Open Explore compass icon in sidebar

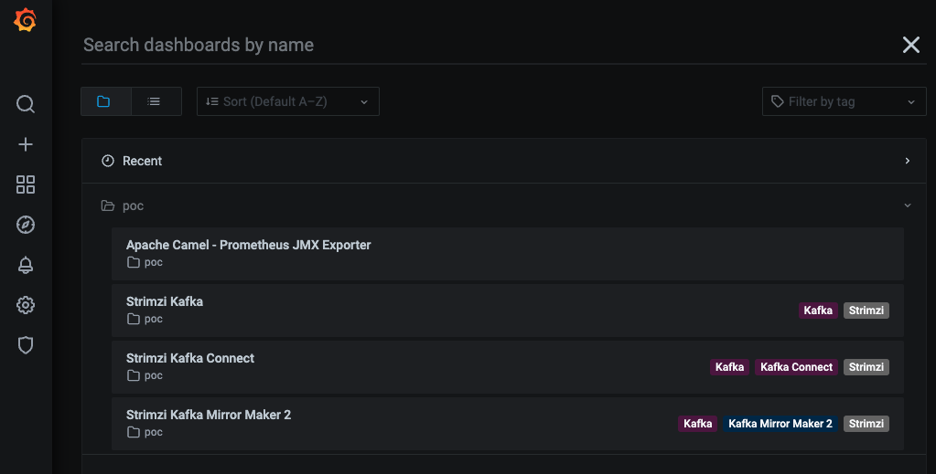[25, 225]
